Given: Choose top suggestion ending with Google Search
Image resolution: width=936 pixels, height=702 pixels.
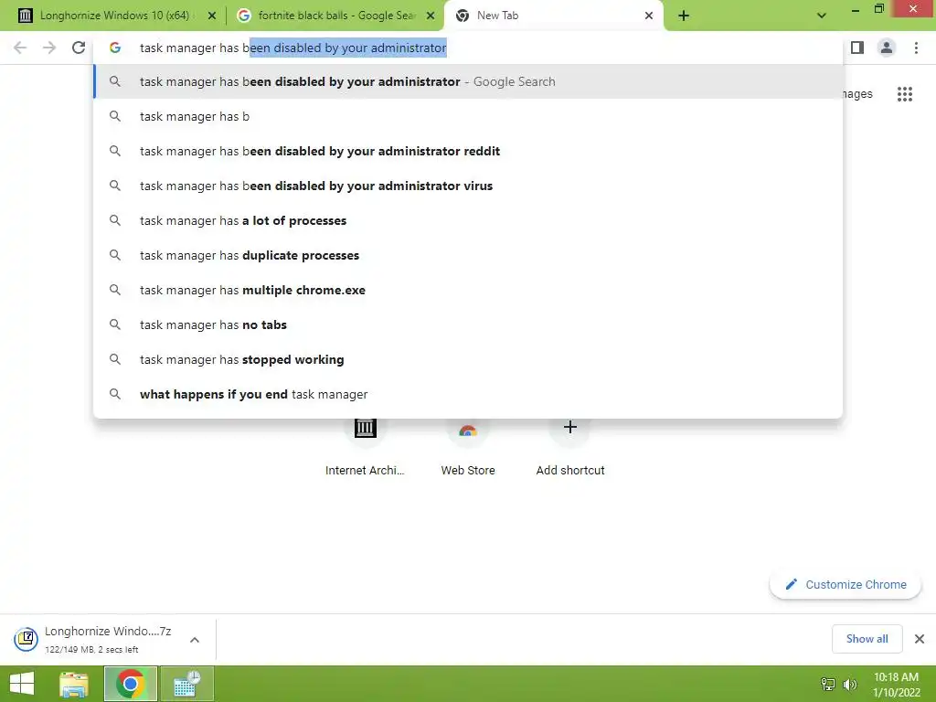Looking at the screenshot, I should pyautogui.click(x=468, y=81).
